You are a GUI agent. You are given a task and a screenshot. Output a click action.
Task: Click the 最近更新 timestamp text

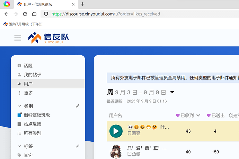tap(137, 101)
